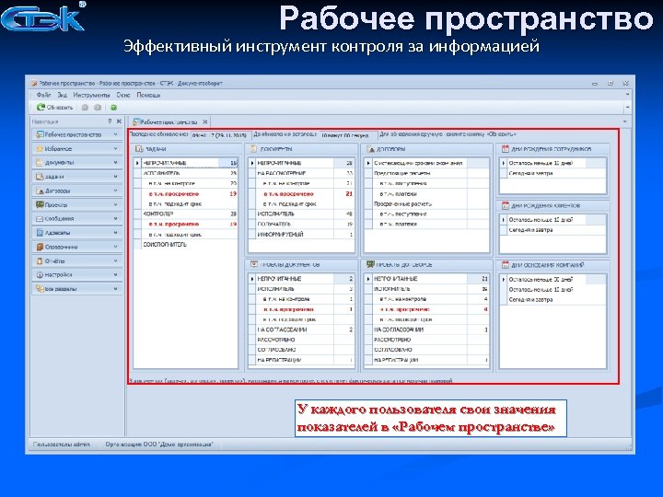Image resolution: width=663 pixels, height=497 pixels.
Task: Select ИНФОРМИРУЕМЫЙ row in Документы panel
Action: [301, 234]
